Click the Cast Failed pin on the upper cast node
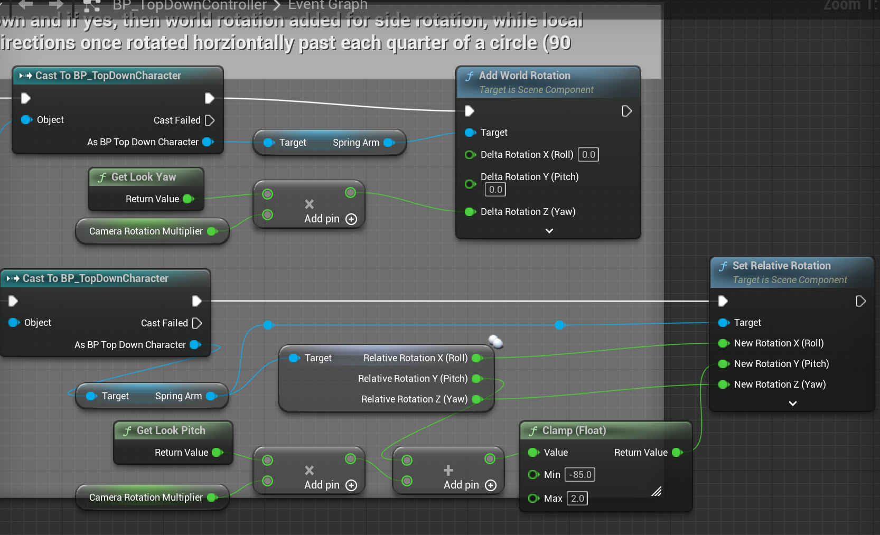 pyautogui.click(x=209, y=120)
